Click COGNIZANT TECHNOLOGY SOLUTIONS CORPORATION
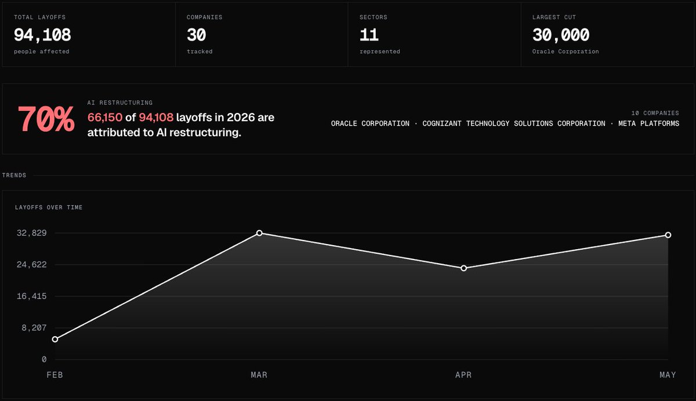This screenshot has width=696, height=401. tap(514, 124)
